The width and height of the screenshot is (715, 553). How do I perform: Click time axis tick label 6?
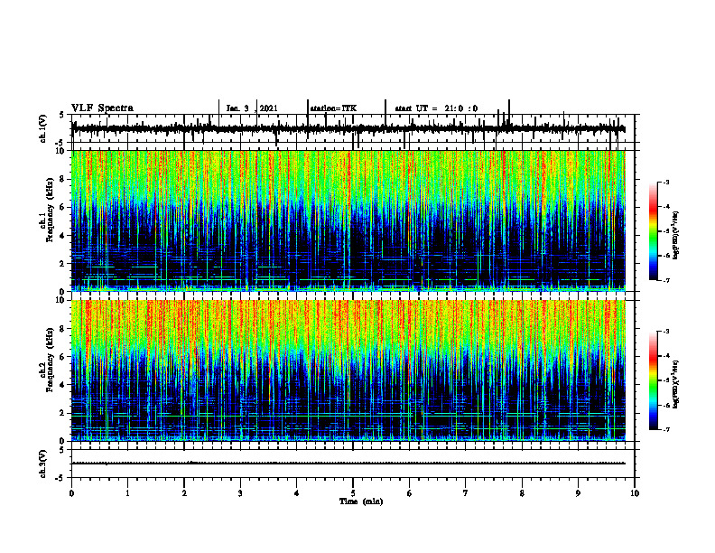[x=410, y=493]
